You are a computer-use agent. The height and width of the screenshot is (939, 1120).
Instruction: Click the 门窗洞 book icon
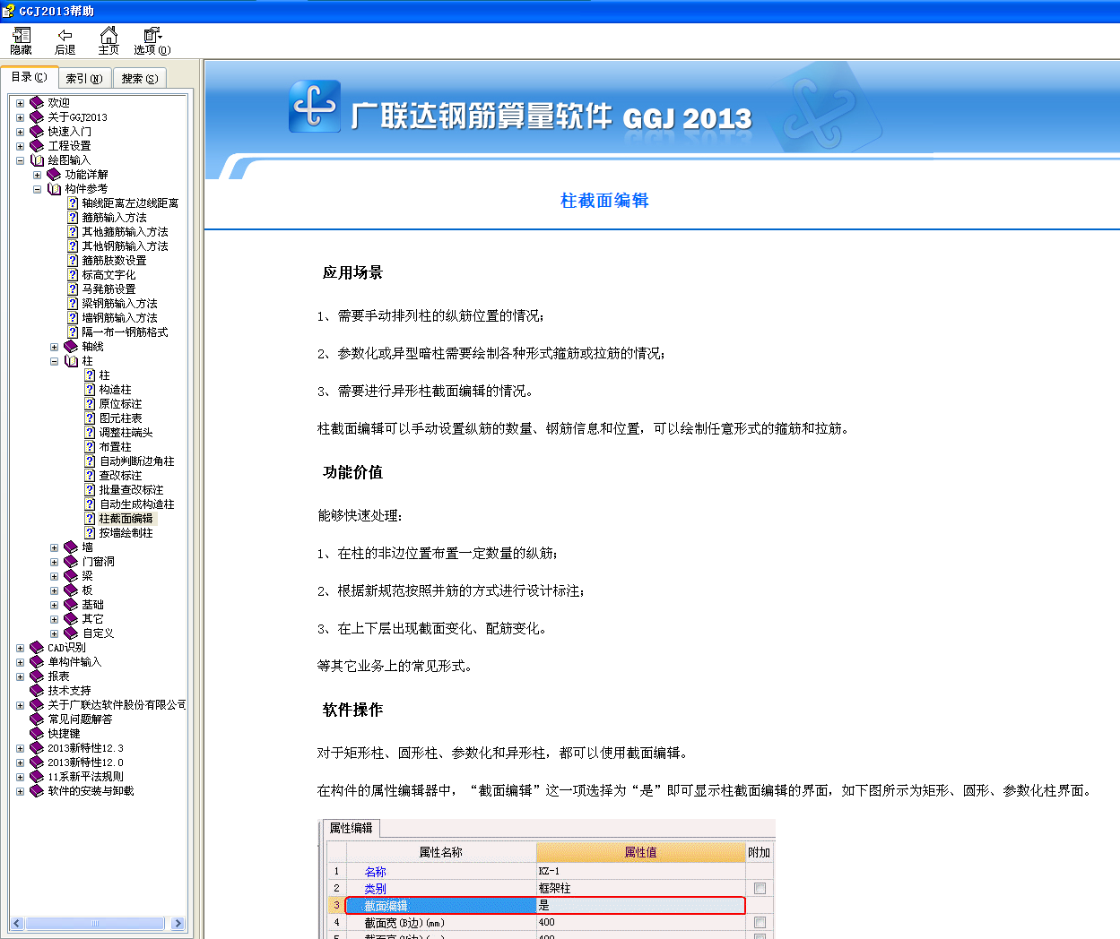71,562
